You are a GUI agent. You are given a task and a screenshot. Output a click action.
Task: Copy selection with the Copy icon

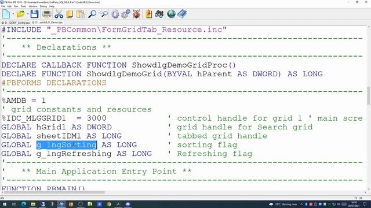70,14
